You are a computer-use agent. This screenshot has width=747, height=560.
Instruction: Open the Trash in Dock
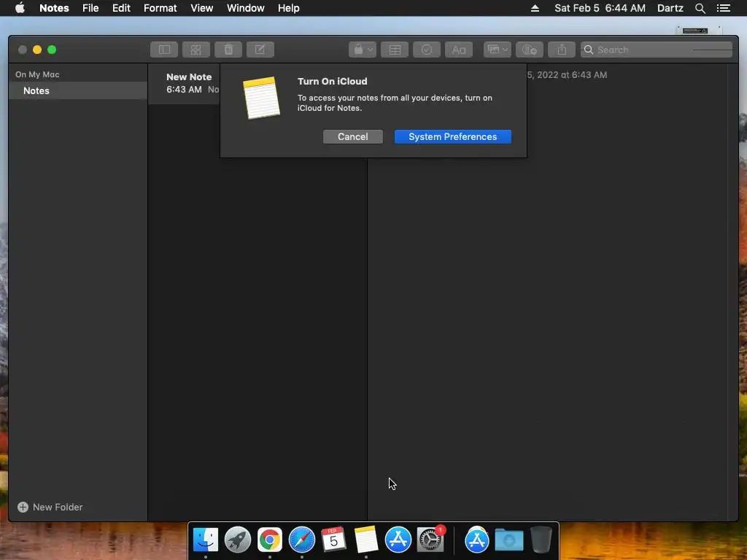[541, 540]
